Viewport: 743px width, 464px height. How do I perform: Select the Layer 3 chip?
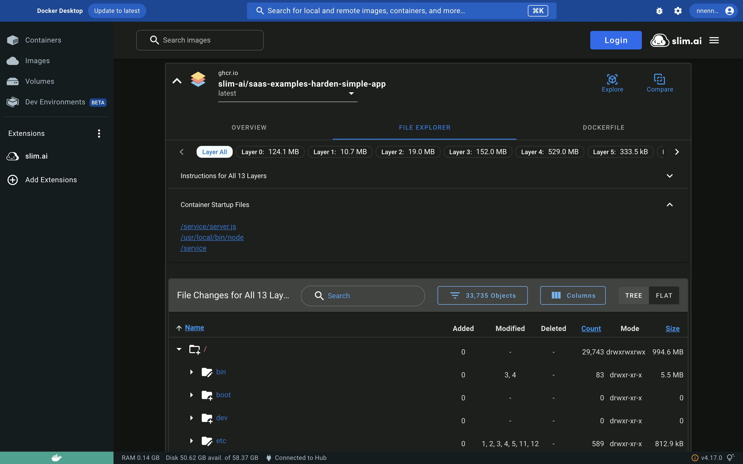pyautogui.click(x=478, y=152)
